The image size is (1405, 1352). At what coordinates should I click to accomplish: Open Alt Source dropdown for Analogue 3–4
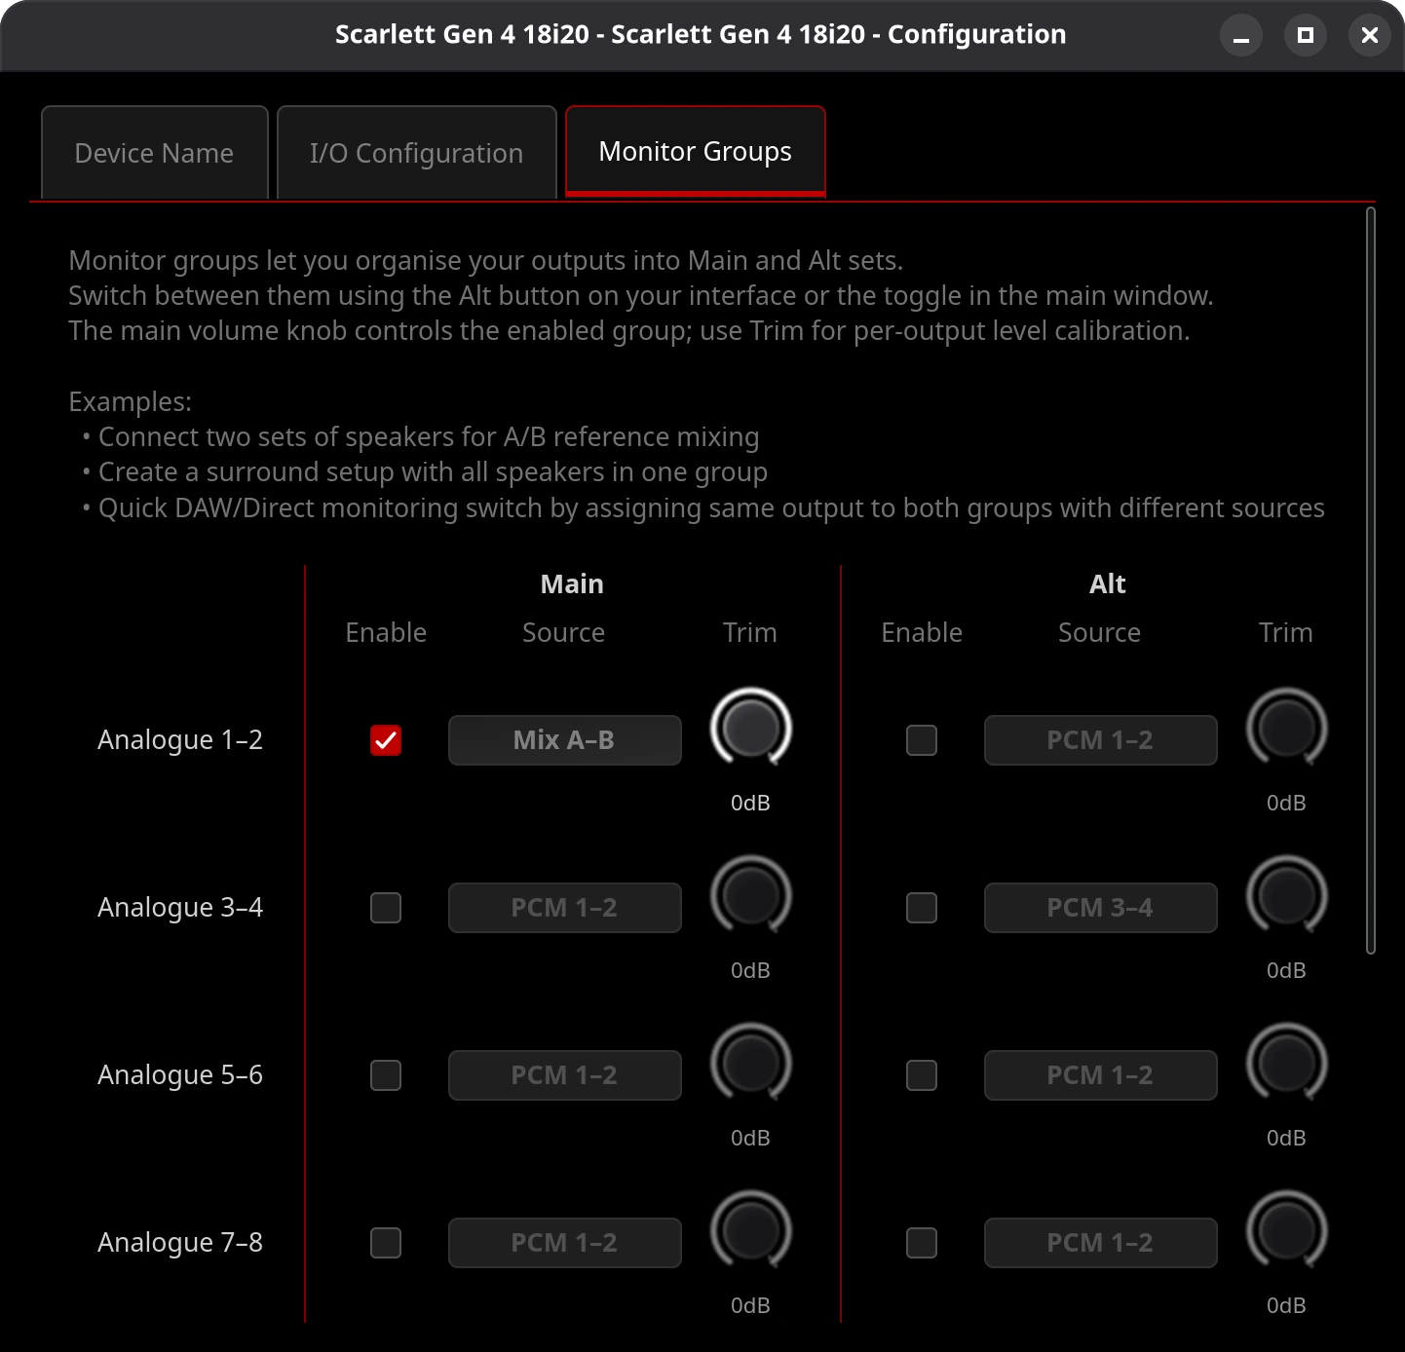point(1101,908)
